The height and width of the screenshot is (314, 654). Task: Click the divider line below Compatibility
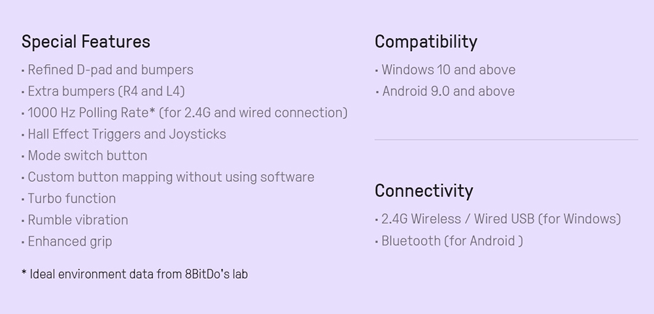(506, 139)
